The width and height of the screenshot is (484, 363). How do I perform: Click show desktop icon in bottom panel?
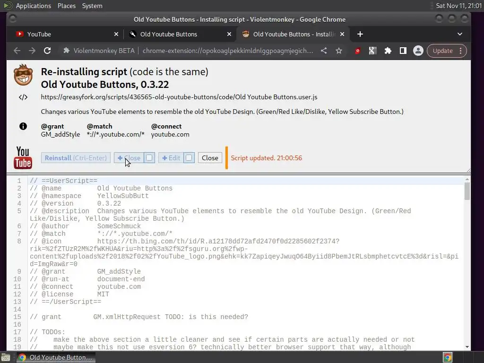click(x=6, y=357)
